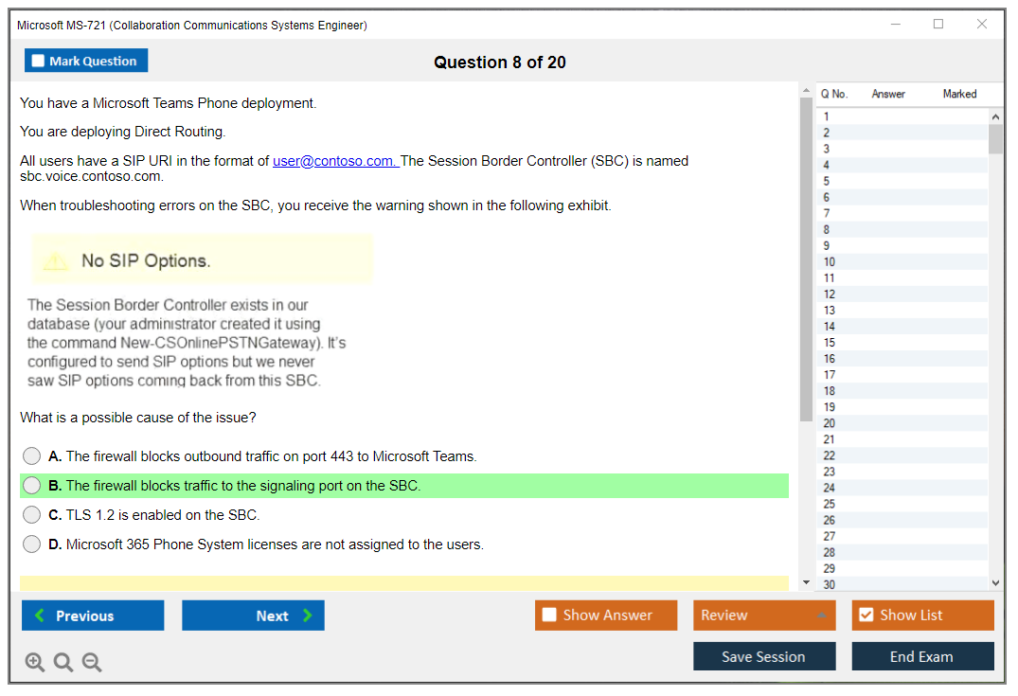Minimize the MS-721 exam window
This screenshot has height=696, width=1018.
click(895, 24)
